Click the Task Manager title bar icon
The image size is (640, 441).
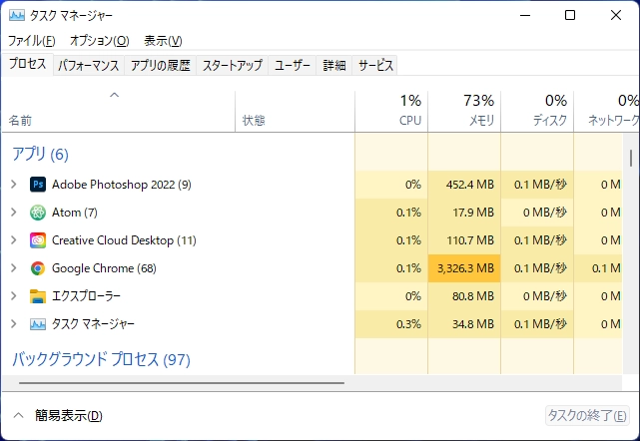[17, 16]
